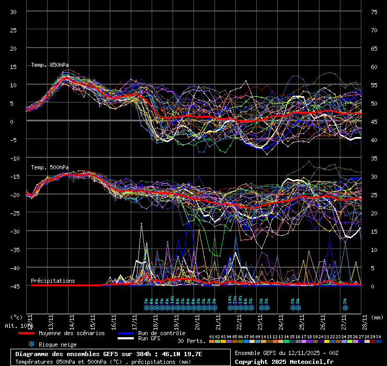Click the snow icon under the 23% label

(235, 307)
